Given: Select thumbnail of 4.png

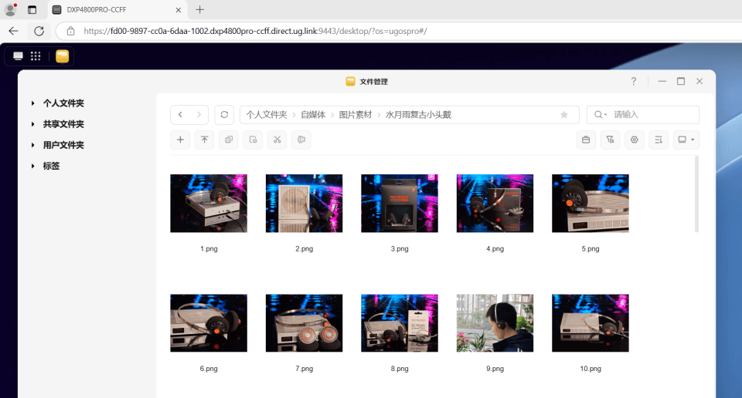Looking at the screenshot, I should (x=495, y=204).
